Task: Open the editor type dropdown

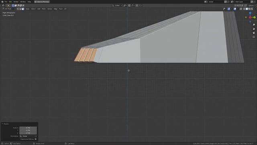Action: click(x=3, y=5)
